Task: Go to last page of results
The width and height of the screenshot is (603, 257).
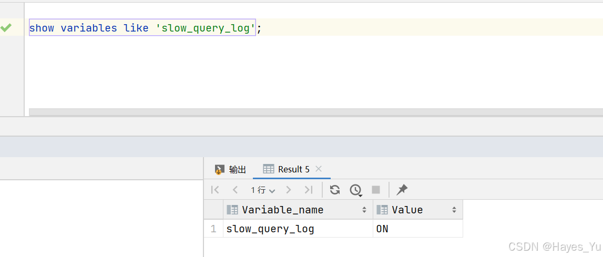Action: (x=309, y=189)
